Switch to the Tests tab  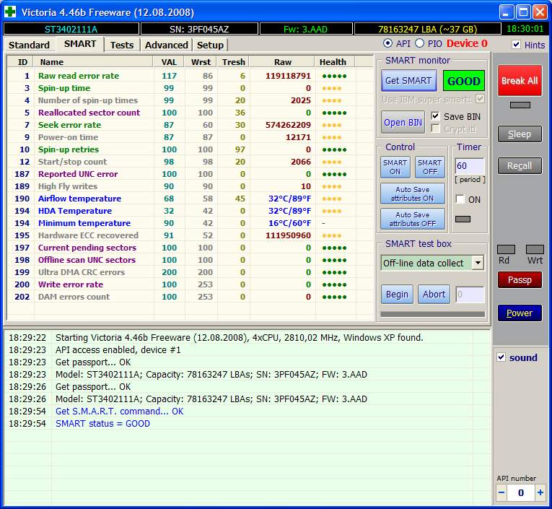click(121, 45)
